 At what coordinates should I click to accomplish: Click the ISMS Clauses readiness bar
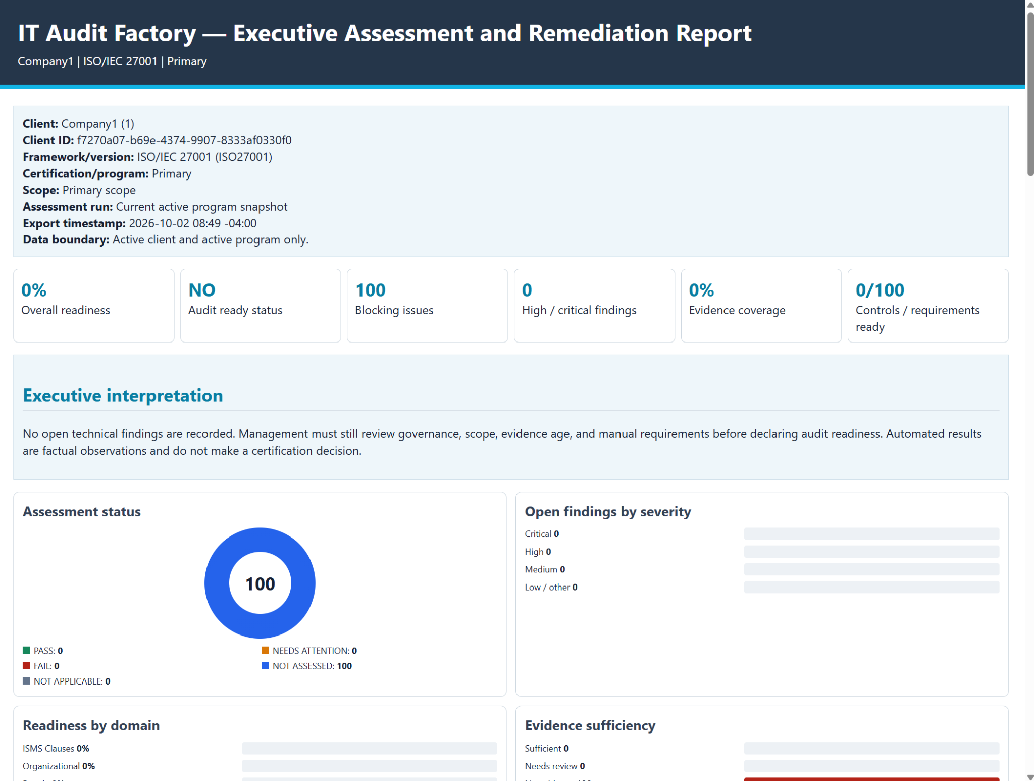(370, 748)
